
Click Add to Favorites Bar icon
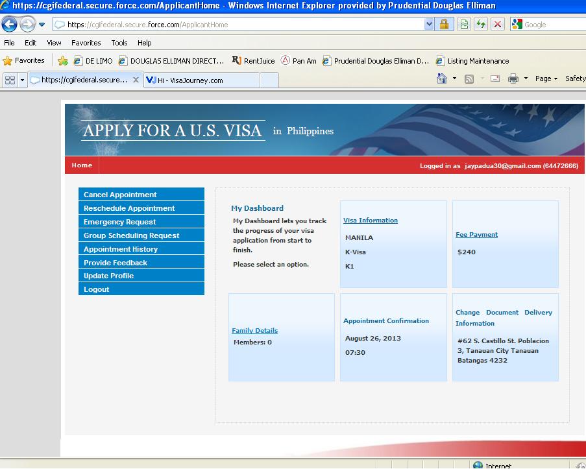(x=63, y=60)
